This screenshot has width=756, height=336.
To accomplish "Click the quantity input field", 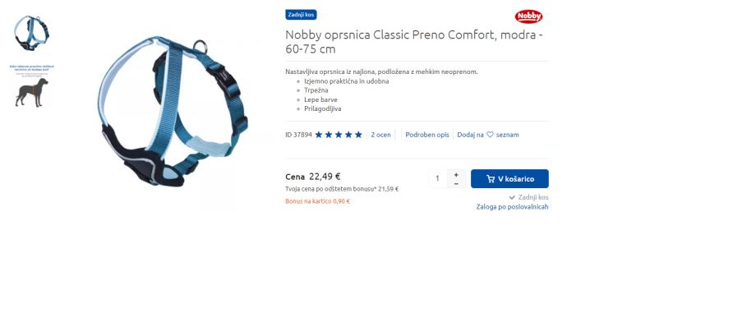I will 438,179.
